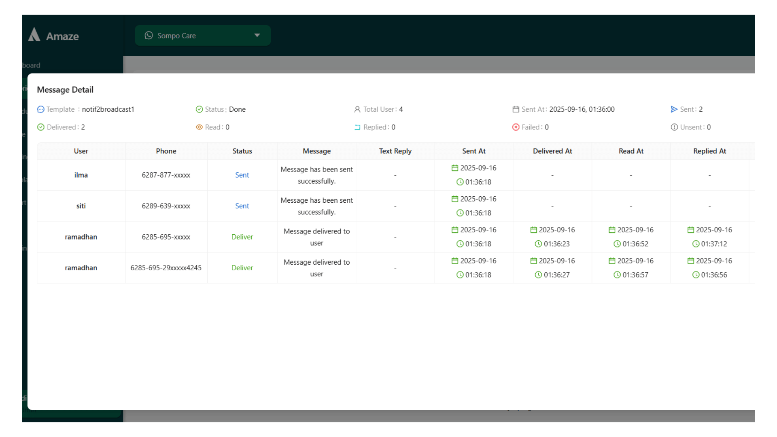
Task: Click the orange Read eye icon
Action: (x=199, y=127)
